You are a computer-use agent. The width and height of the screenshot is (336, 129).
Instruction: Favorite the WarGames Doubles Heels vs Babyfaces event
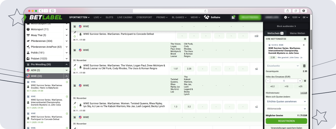click(x=67, y=82)
